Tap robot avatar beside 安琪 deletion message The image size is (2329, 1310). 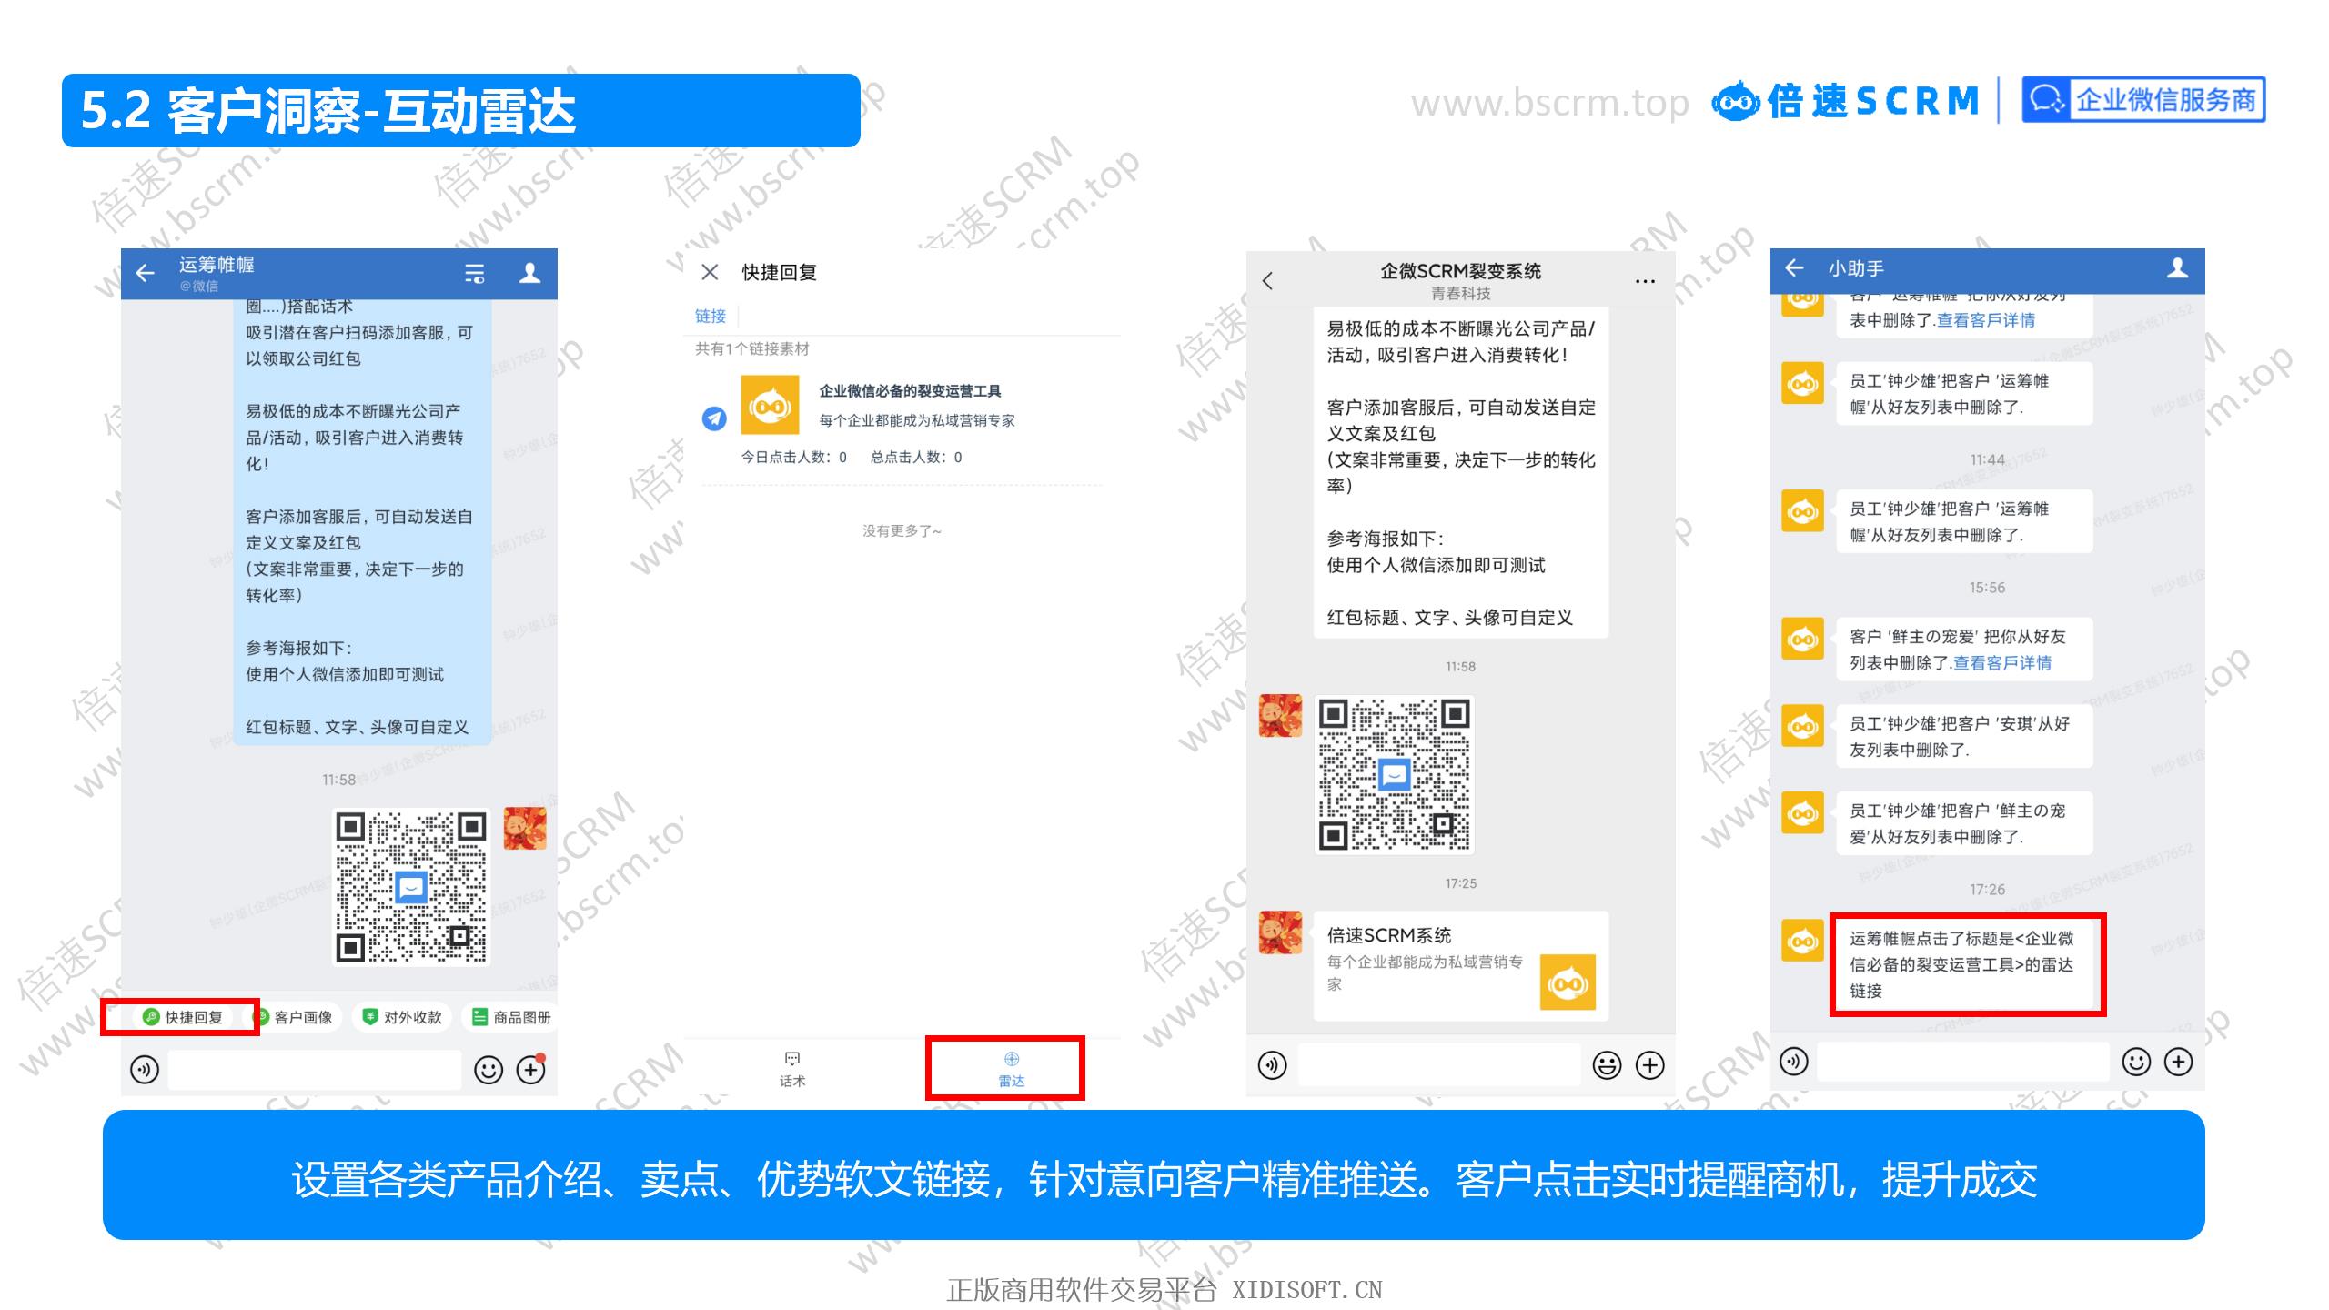(1802, 726)
